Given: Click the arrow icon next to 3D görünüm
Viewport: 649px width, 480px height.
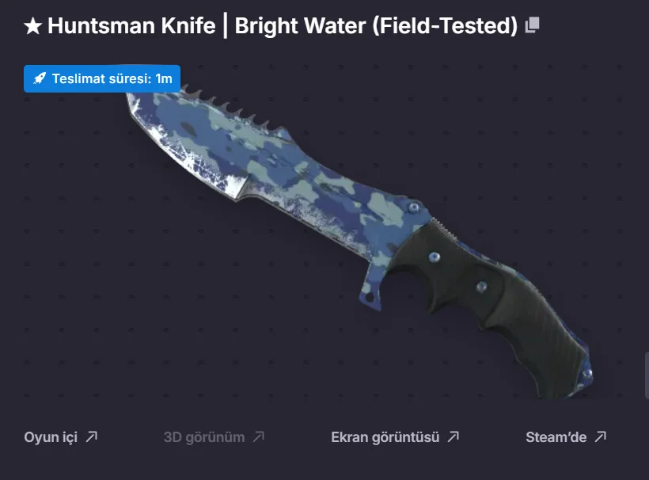Looking at the screenshot, I should tap(259, 436).
